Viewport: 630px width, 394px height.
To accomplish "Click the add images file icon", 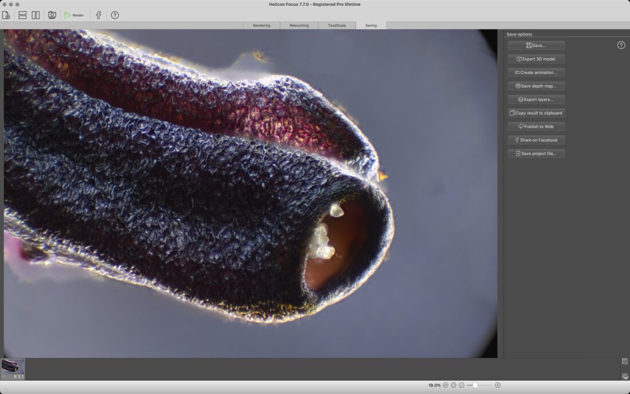I will 6,15.
